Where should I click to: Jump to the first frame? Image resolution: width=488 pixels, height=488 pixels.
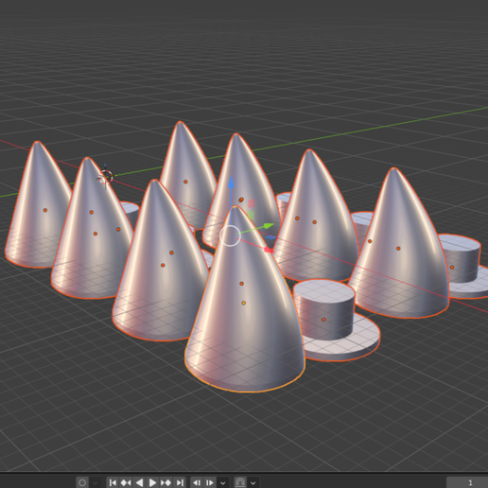113,482
